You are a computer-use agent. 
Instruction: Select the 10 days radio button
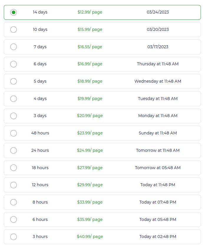[14, 30]
